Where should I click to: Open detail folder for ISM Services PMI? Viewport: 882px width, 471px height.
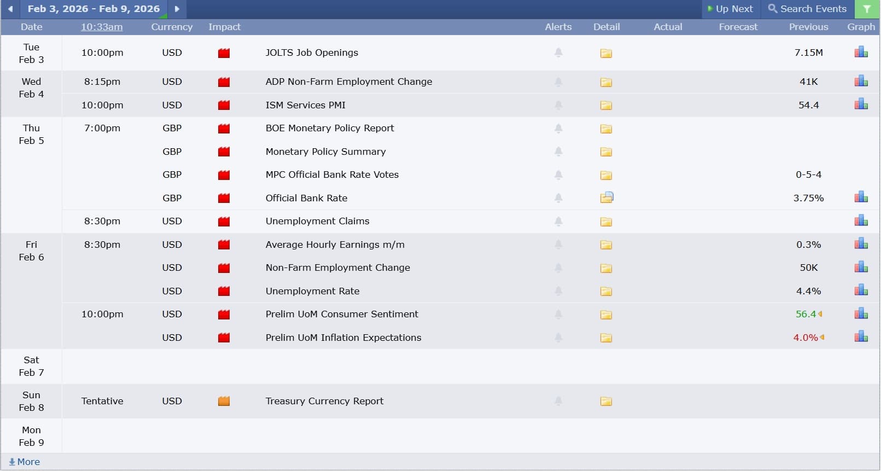click(x=607, y=106)
